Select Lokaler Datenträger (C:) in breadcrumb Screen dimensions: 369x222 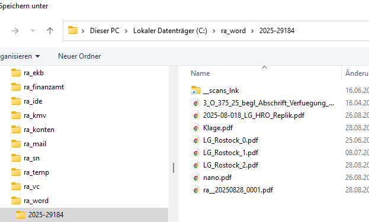click(x=170, y=31)
